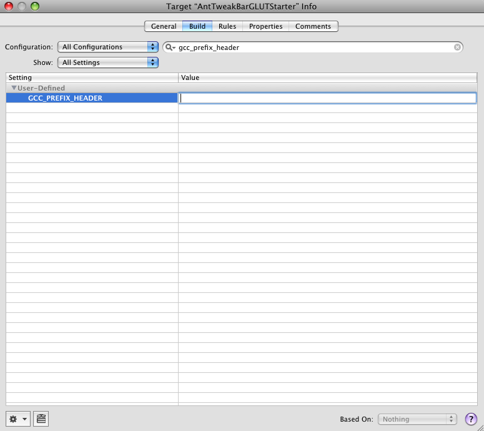Clear the gcc_prefix_header search text
484x431 pixels.
pyautogui.click(x=457, y=47)
